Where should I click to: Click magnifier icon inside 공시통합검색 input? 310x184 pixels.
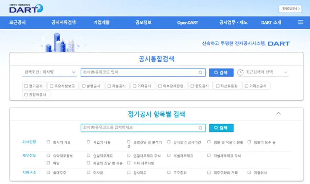coord(200,73)
